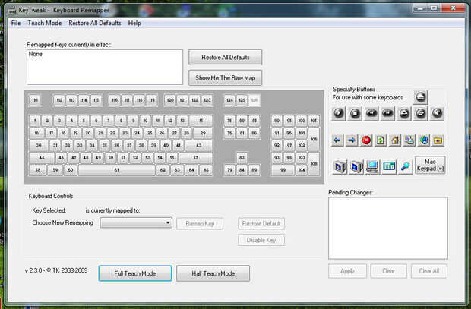This screenshot has width=471, height=309.
Task: Click the Restore All Defaults button
Action: 226,58
